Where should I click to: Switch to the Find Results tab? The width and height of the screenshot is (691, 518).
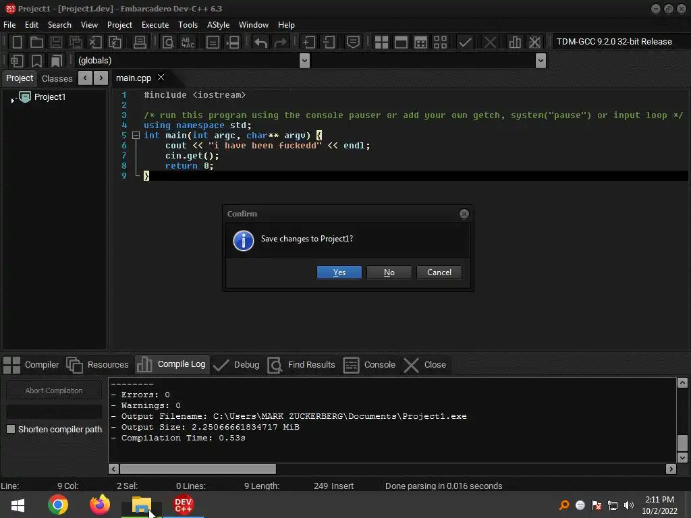pyautogui.click(x=301, y=365)
